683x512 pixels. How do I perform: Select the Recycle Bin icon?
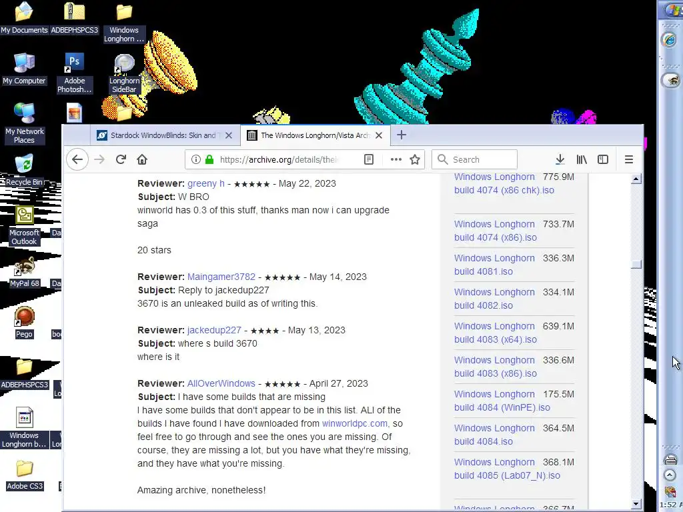[24, 170]
